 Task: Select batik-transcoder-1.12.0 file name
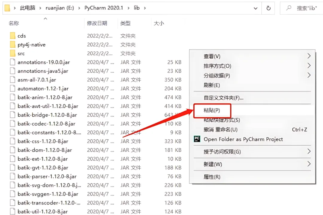49,203
